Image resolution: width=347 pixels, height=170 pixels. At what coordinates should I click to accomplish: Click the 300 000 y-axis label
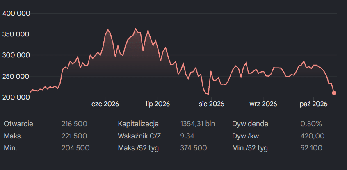point(16,55)
